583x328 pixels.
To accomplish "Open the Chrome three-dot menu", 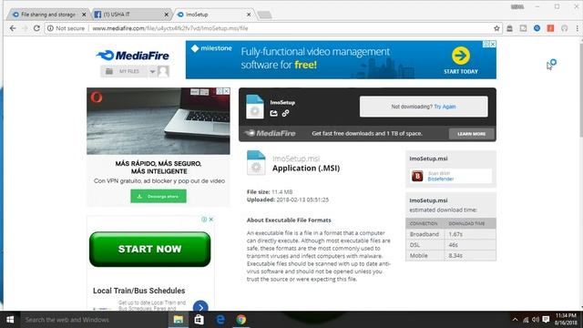I will 578,28.
